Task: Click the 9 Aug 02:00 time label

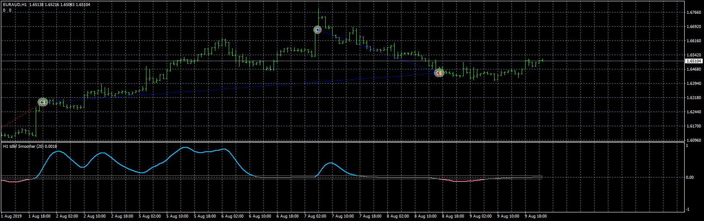Action: click(x=481, y=216)
